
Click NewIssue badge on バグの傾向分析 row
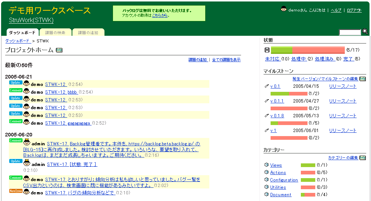[16, 191]
